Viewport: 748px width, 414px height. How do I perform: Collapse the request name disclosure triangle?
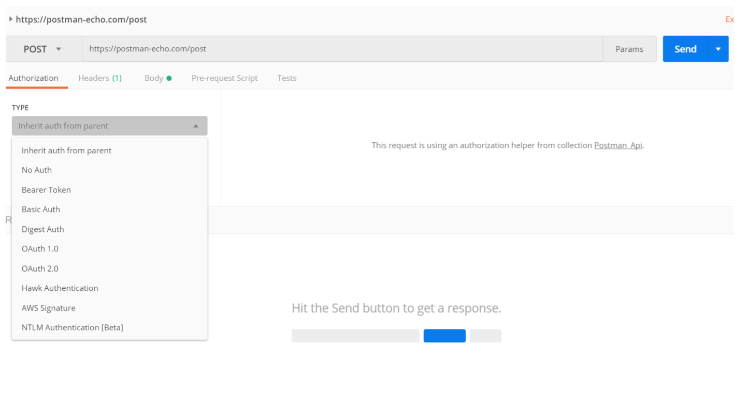coord(10,19)
